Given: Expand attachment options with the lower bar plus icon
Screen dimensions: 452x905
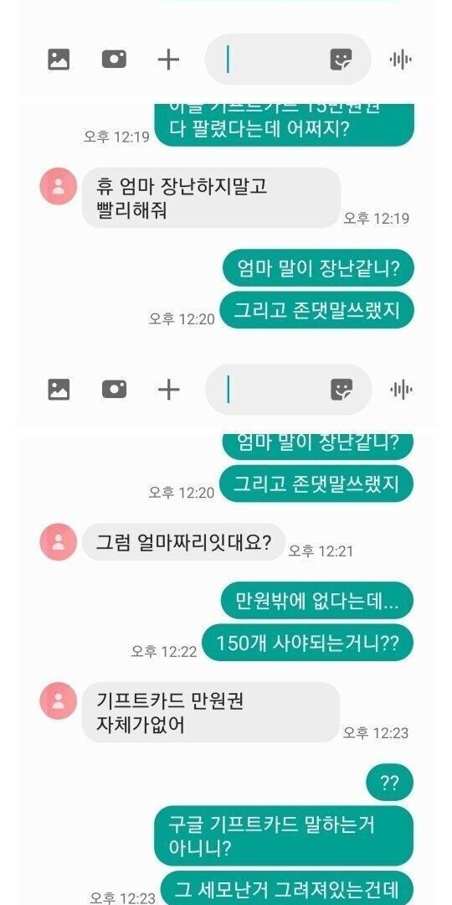Looking at the screenshot, I should (168, 390).
